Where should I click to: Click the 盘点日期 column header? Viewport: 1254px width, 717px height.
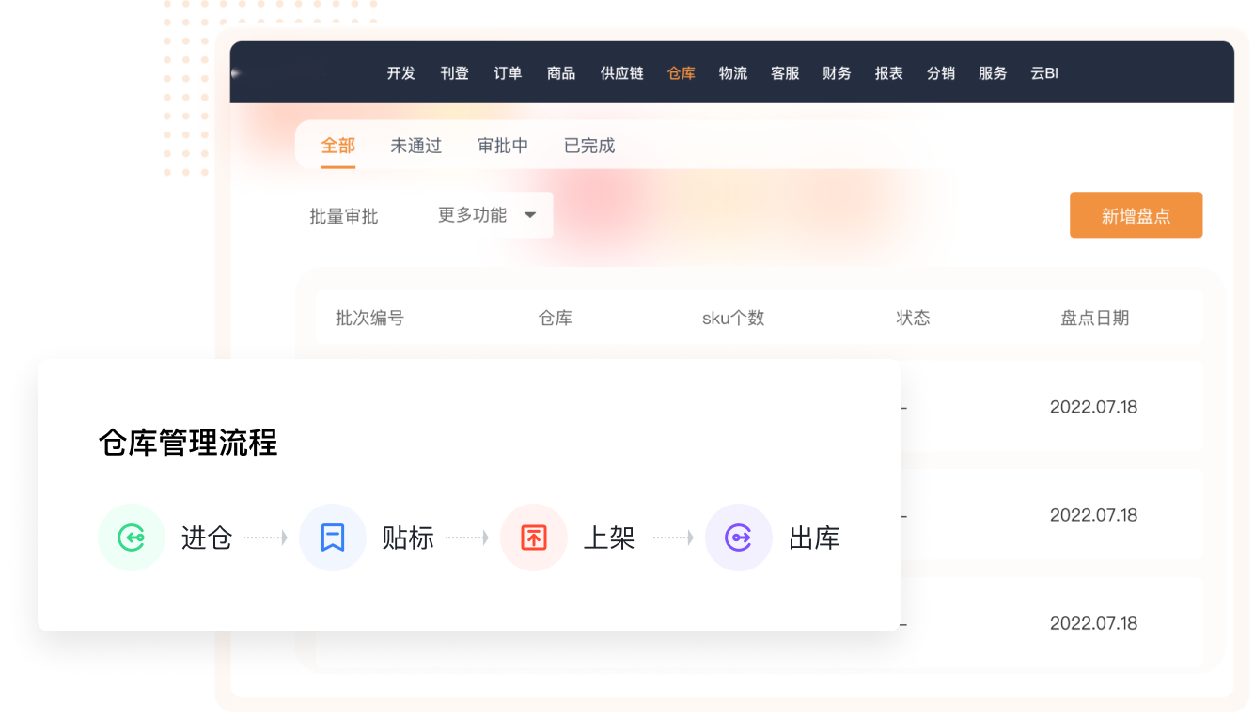[1094, 318]
